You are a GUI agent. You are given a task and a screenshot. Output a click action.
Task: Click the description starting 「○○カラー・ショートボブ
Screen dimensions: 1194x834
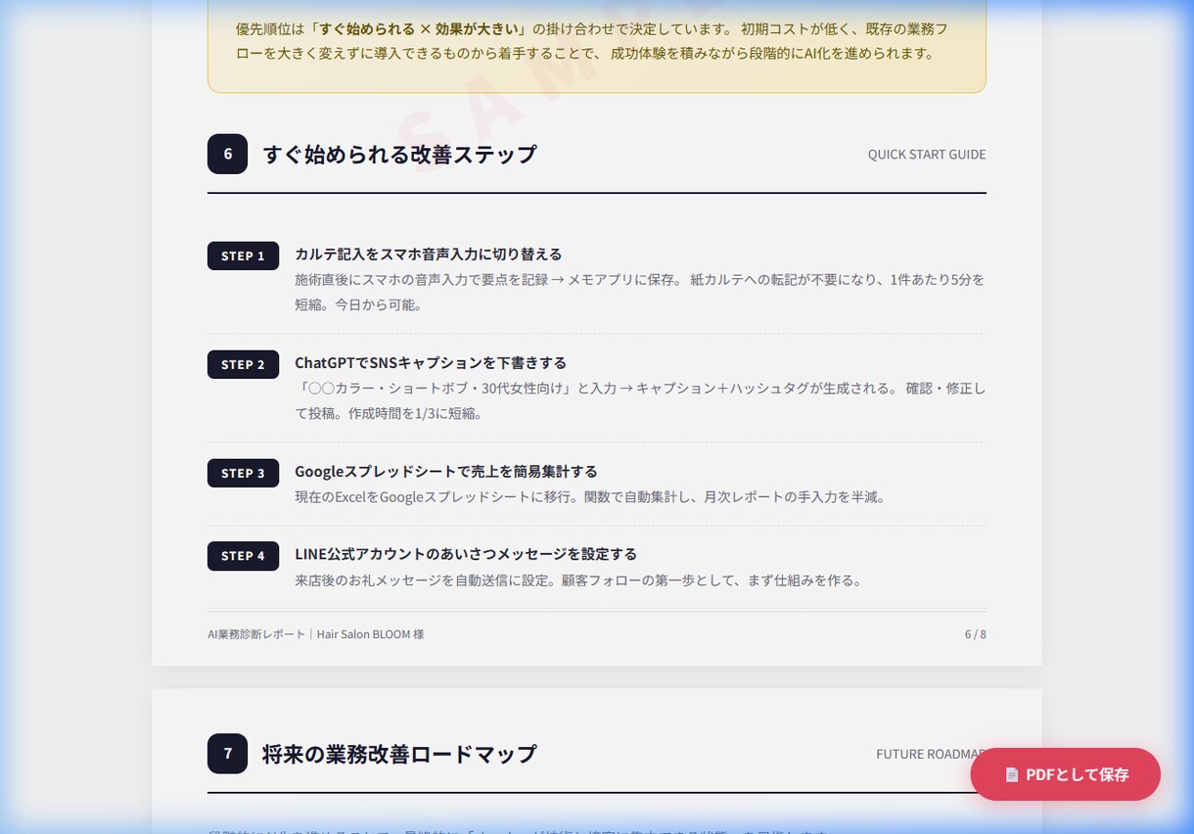640,400
